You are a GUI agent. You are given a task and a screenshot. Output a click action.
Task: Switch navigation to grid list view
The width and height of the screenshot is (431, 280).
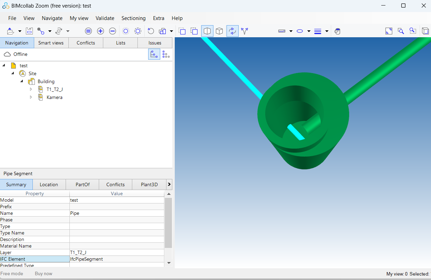click(x=166, y=54)
